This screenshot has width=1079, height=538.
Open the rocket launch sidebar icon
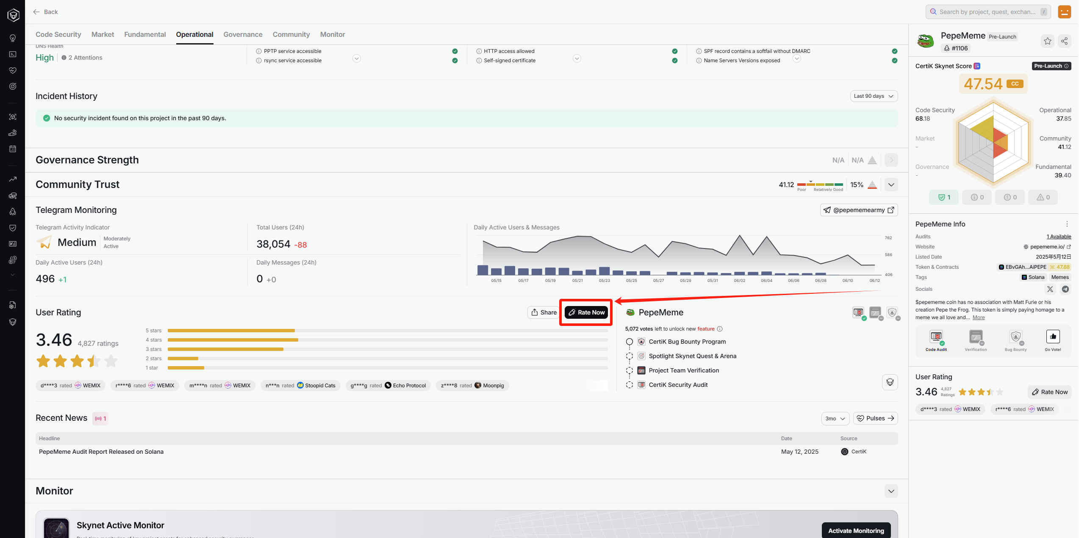coord(13,212)
